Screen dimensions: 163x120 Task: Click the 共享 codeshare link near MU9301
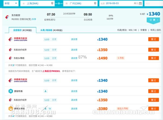[34, 19]
